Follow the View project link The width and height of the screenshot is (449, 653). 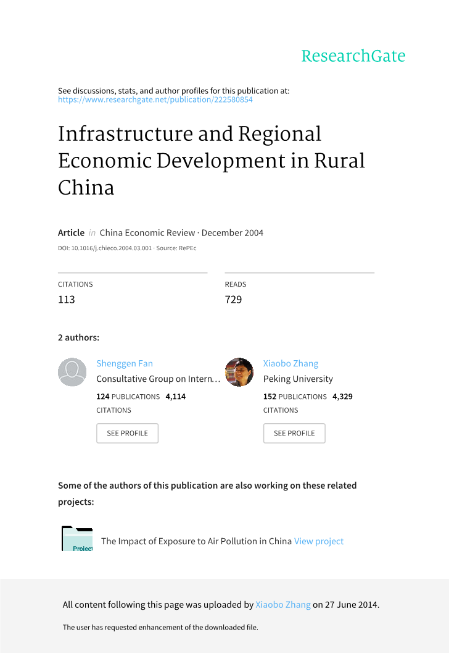pos(319,541)
